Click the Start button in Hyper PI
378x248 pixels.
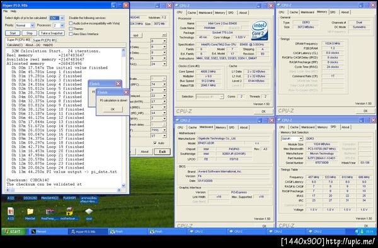click(13, 33)
